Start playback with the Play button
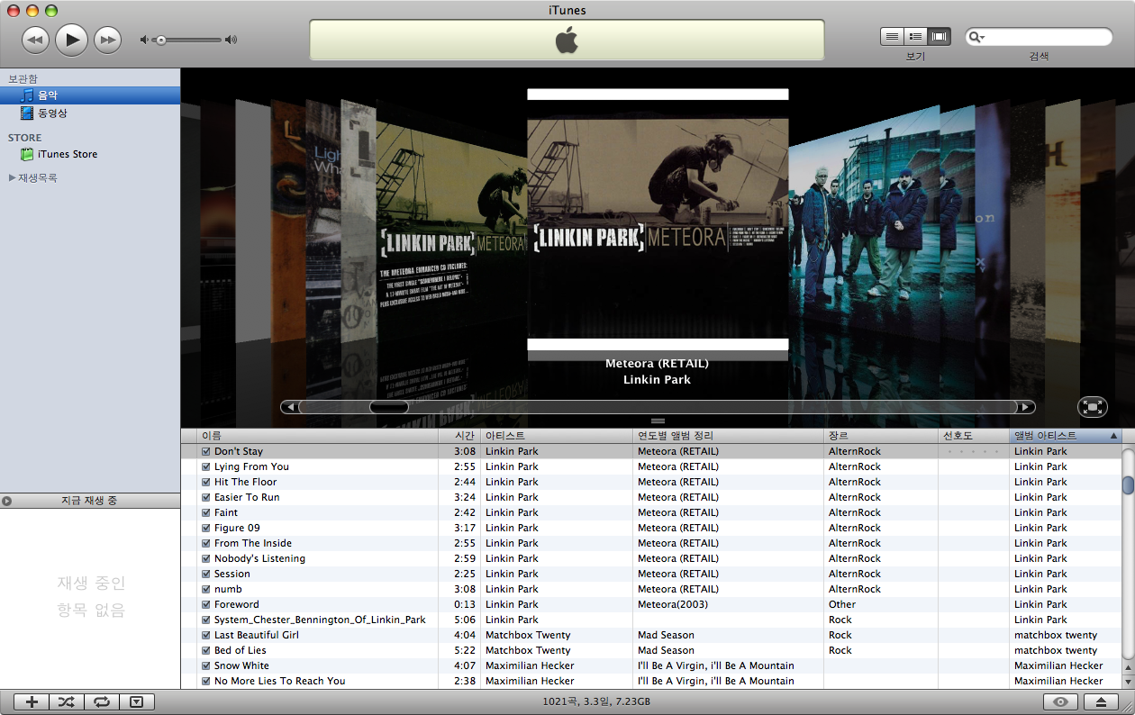The height and width of the screenshot is (715, 1135). click(x=71, y=39)
